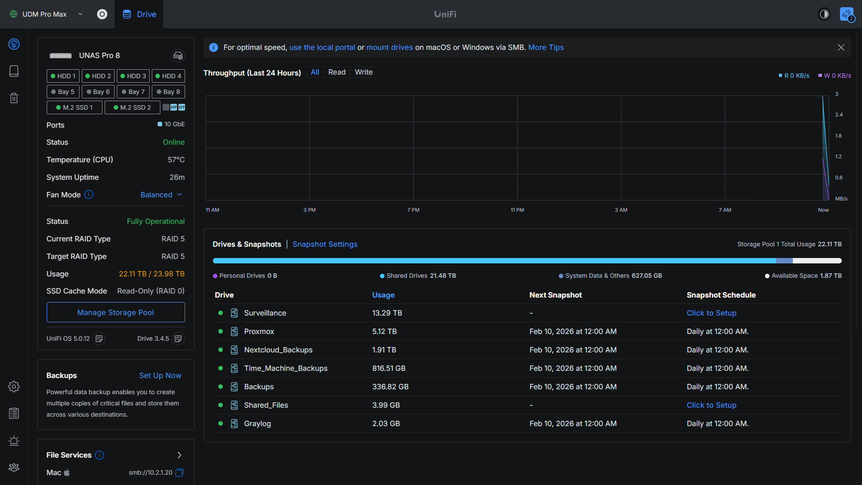Click the throughput spike at Now
The width and height of the screenshot is (862, 485).
click(825, 148)
